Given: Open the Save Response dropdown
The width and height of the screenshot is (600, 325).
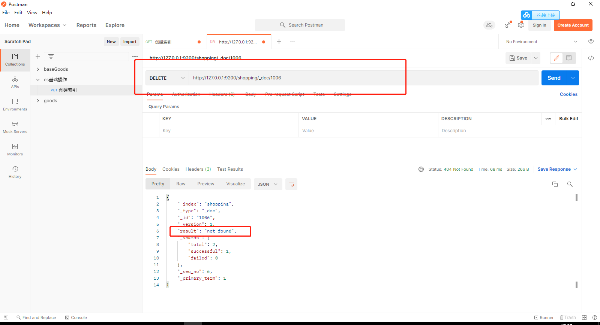Looking at the screenshot, I should pos(557,169).
